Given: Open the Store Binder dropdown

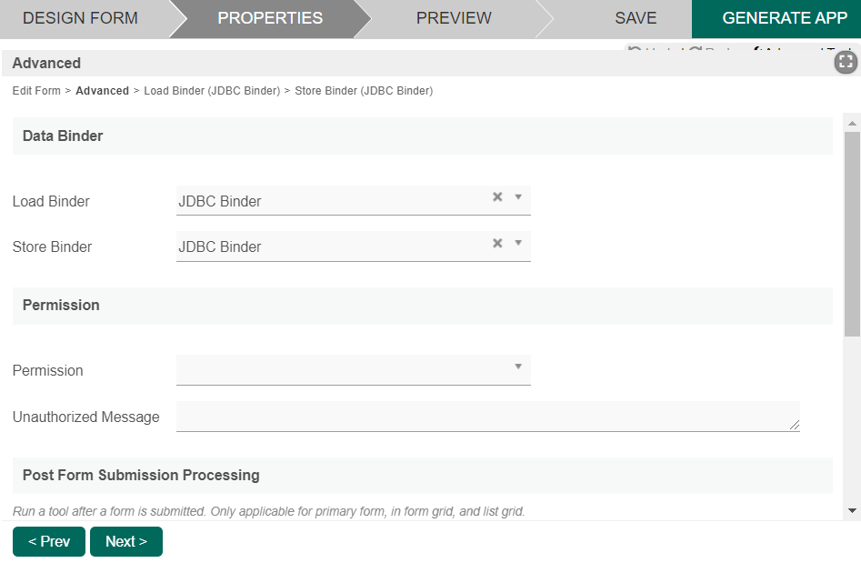Looking at the screenshot, I should [518, 243].
